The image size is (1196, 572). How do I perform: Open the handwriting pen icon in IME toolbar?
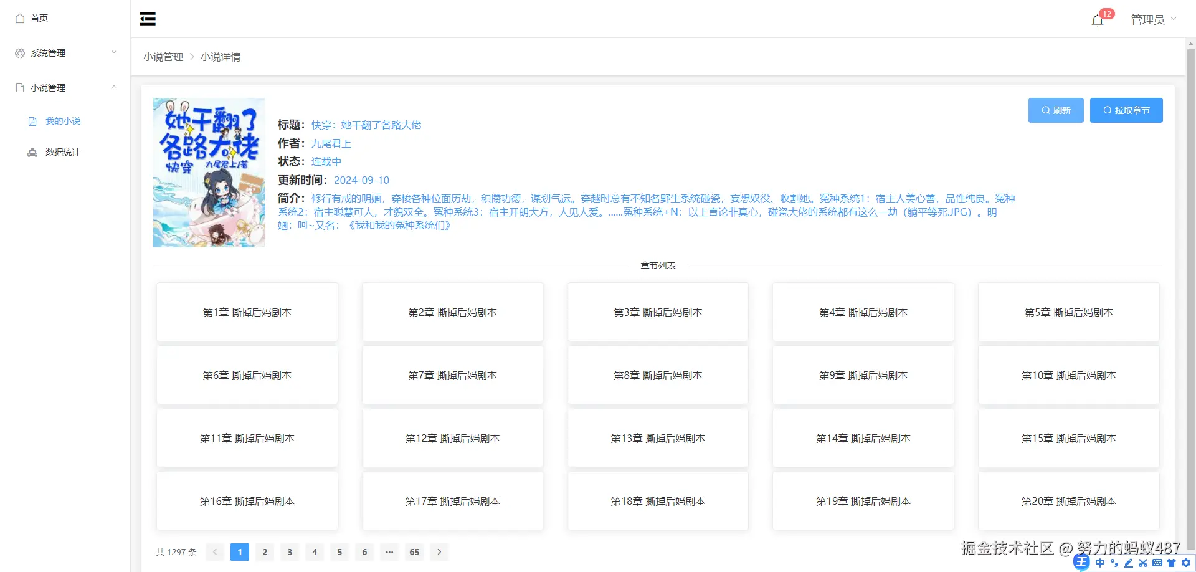coord(1129,563)
